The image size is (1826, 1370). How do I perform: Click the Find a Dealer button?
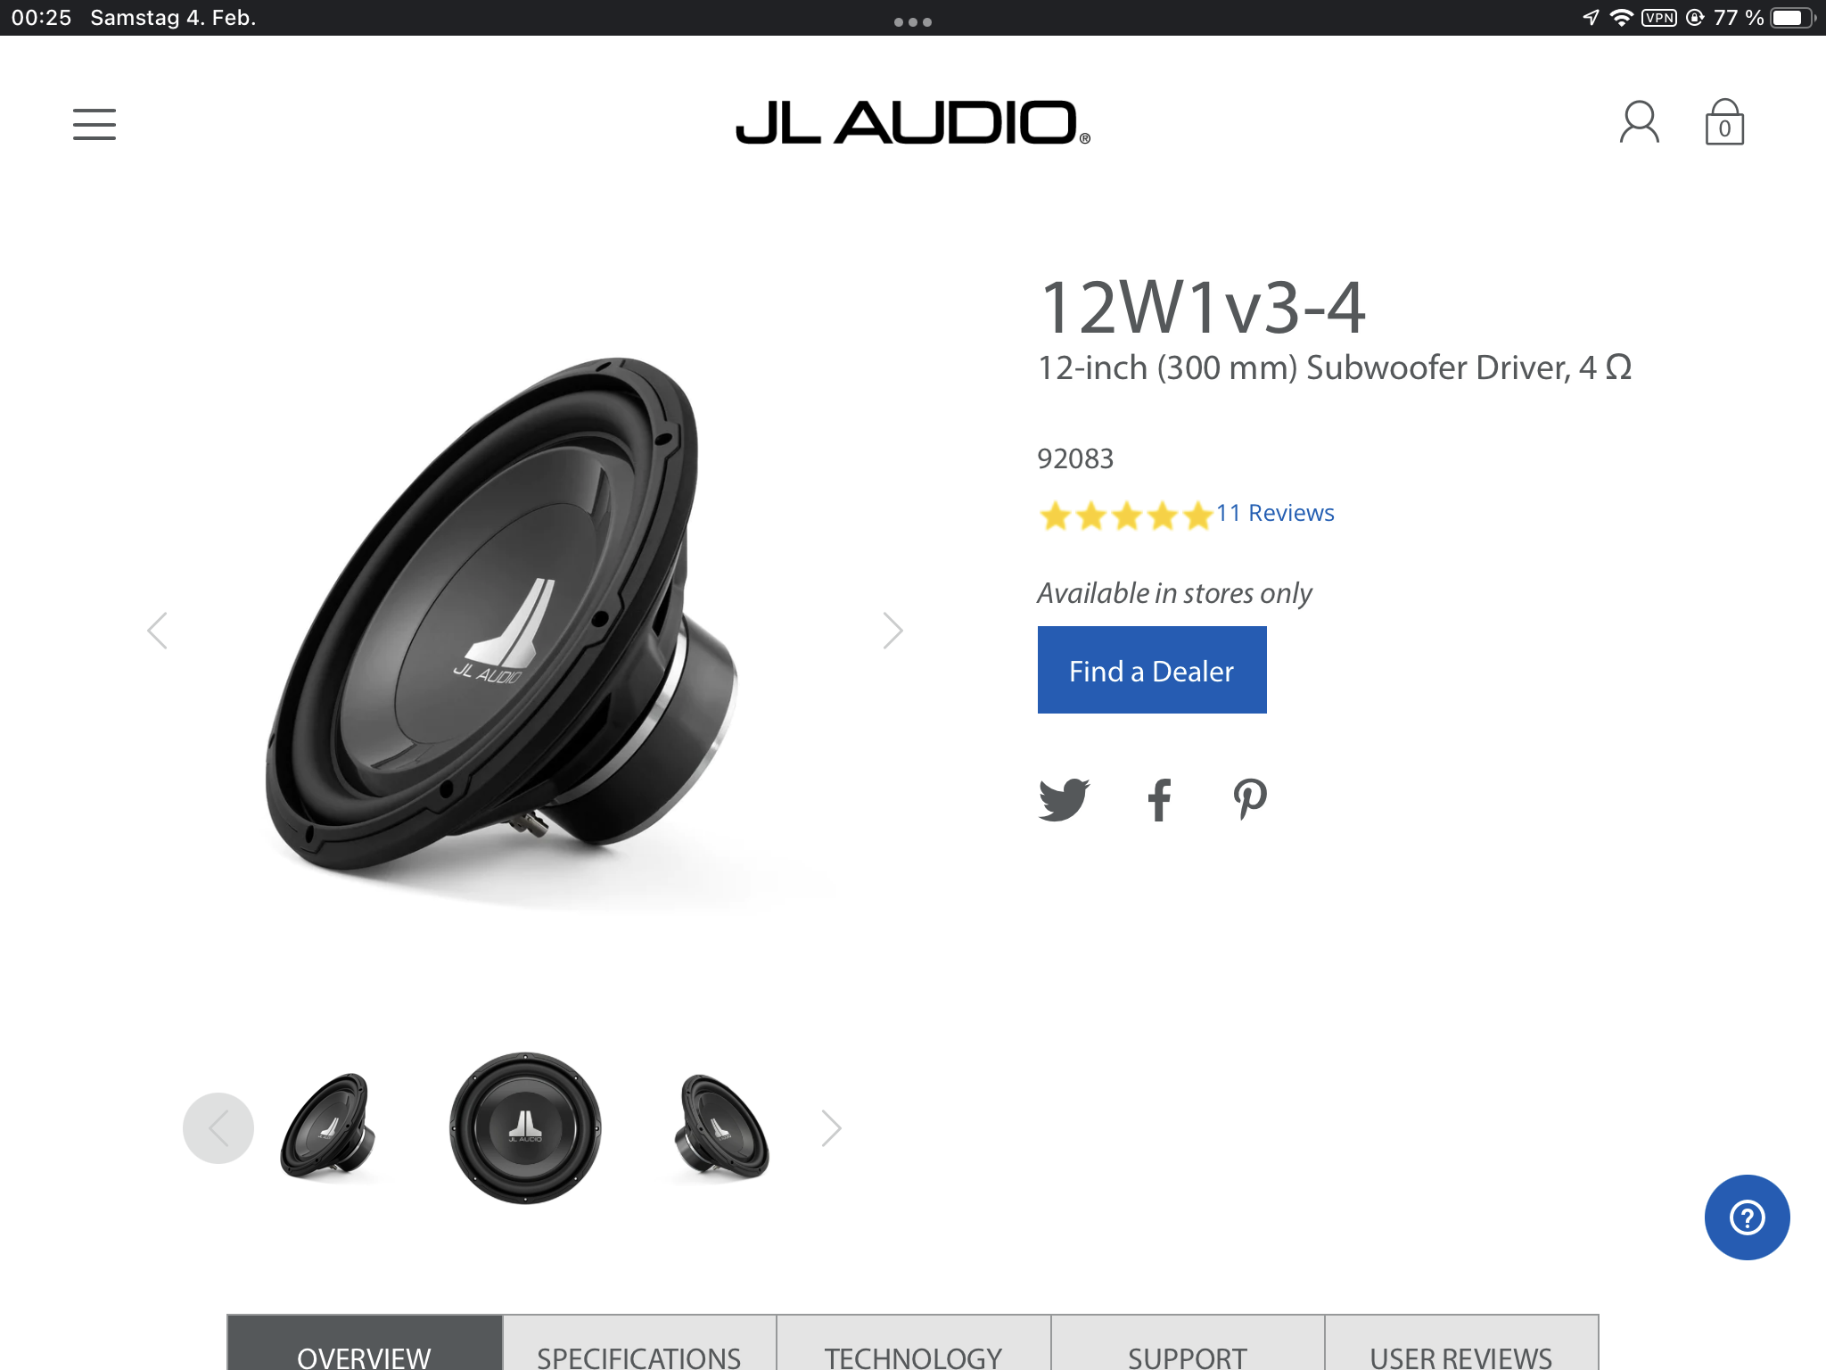point(1152,670)
